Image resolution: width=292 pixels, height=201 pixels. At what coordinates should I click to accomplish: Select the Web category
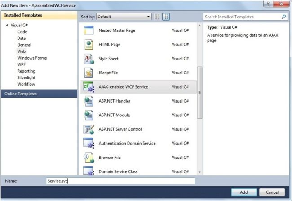[22, 51]
